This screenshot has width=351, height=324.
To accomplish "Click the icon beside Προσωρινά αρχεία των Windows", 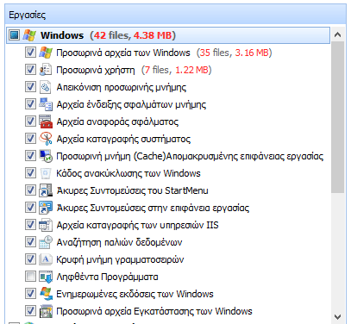I will click(x=46, y=53).
